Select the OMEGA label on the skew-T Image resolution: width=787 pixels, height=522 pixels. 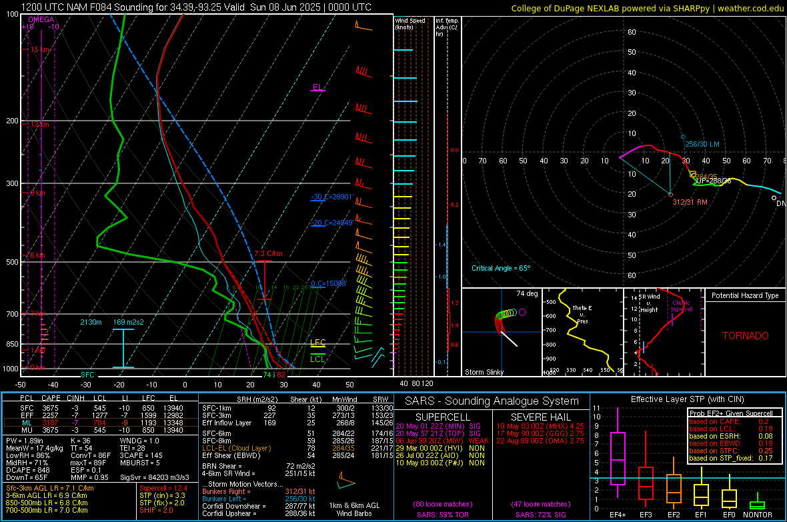tap(41, 19)
